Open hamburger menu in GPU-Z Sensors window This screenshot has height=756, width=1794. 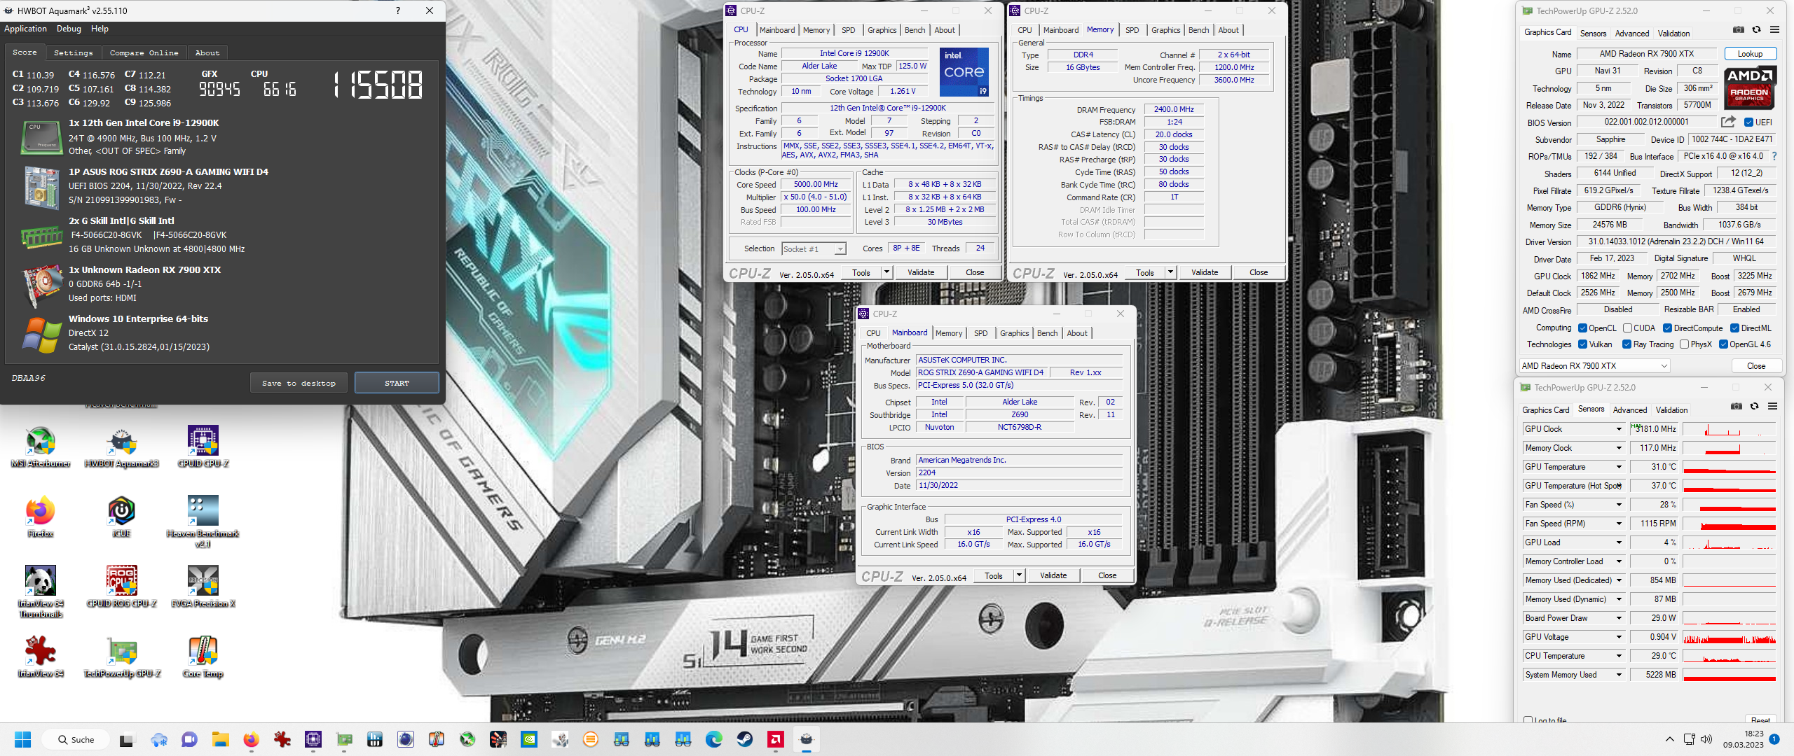click(x=1772, y=407)
